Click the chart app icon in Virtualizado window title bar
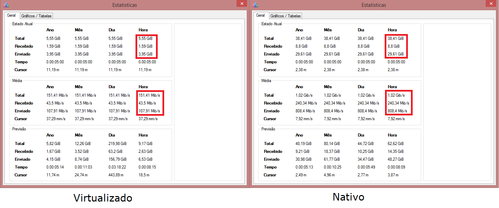Image resolution: width=499 pixels, height=208 pixels. click(6, 5)
